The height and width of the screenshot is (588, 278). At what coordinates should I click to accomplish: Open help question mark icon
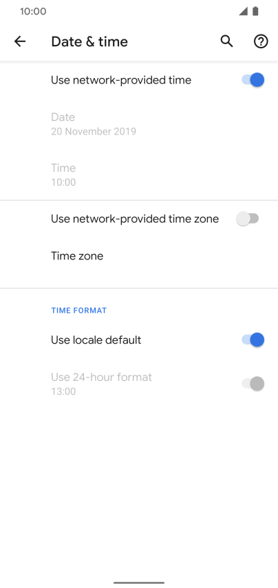pyautogui.click(x=261, y=41)
